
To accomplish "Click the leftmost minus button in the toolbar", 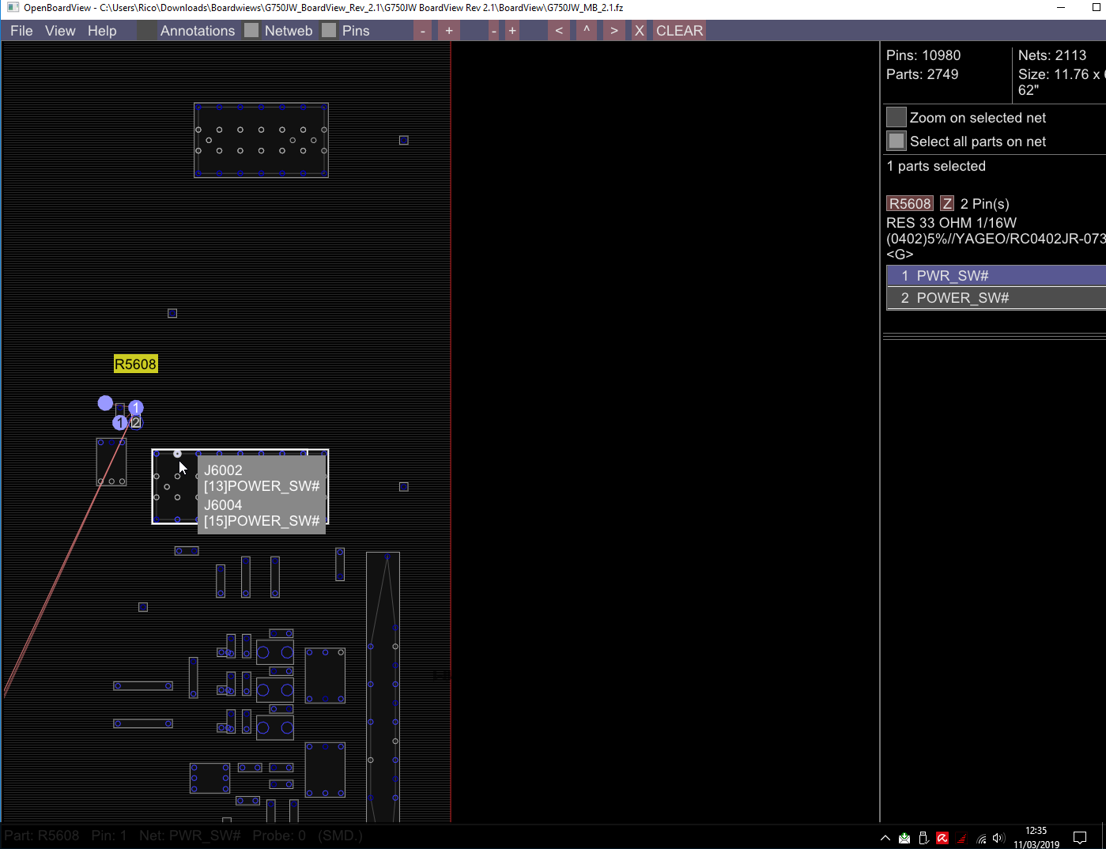I will tap(423, 31).
